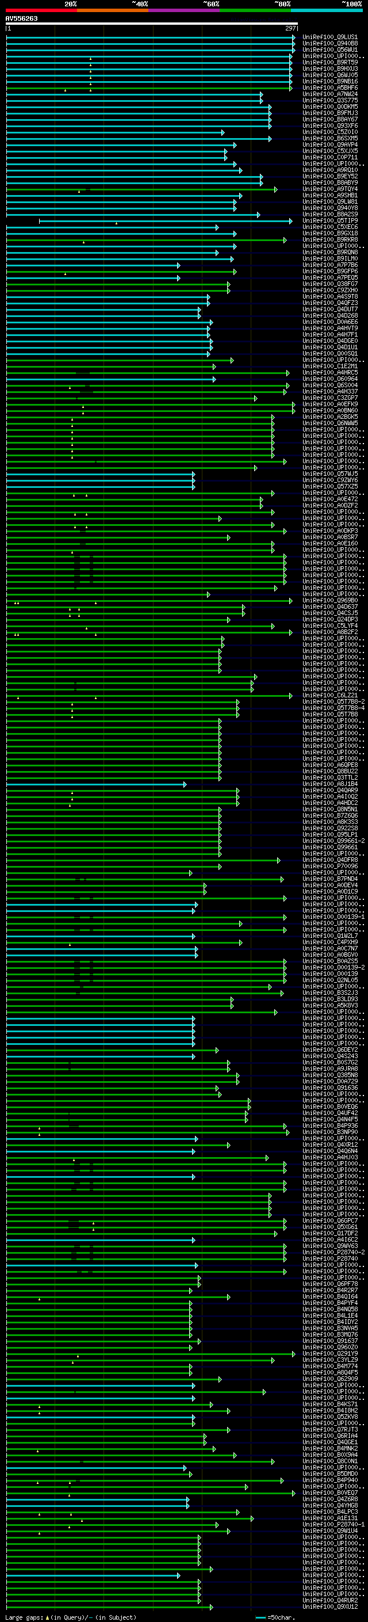Click hit label UniRef100_Q57WJ5
The height and width of the screenshot is (1622, 368).
[329, 474]
